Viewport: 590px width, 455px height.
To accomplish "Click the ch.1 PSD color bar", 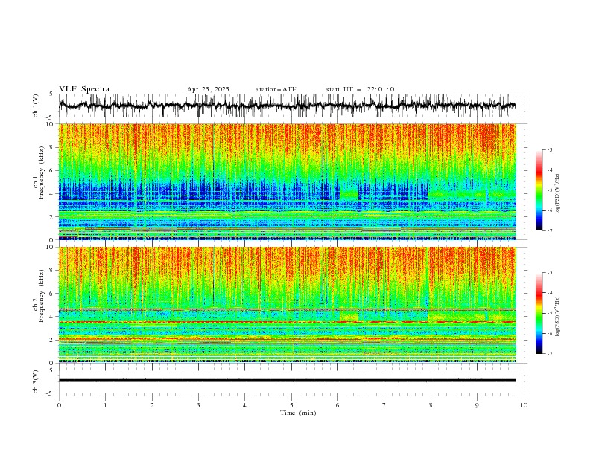I will point(539,190).
